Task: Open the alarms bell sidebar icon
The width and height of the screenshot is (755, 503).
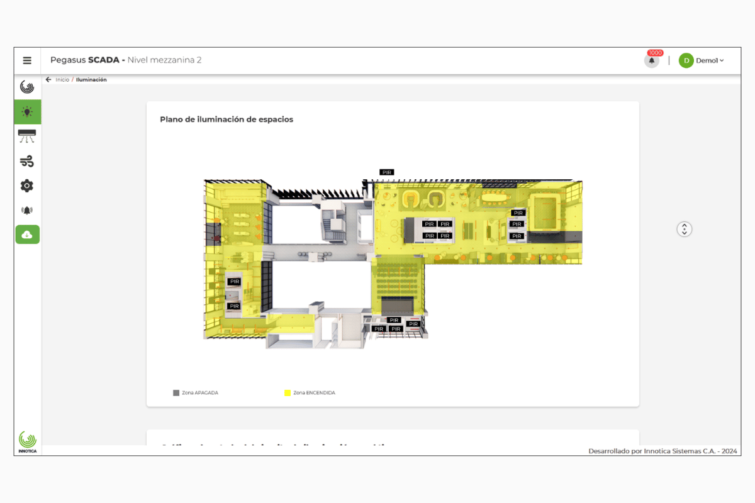Action: [27, 210]
